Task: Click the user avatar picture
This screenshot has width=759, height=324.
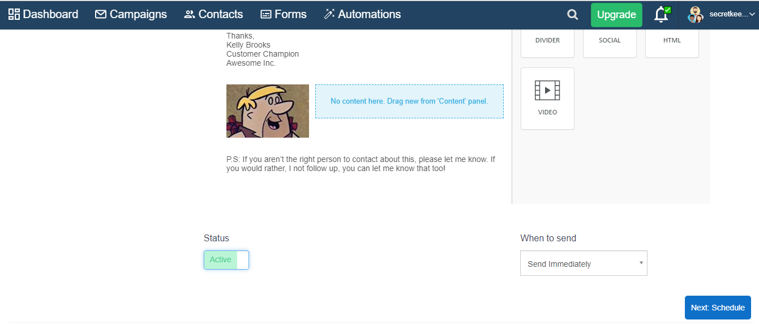Action: 696,15
